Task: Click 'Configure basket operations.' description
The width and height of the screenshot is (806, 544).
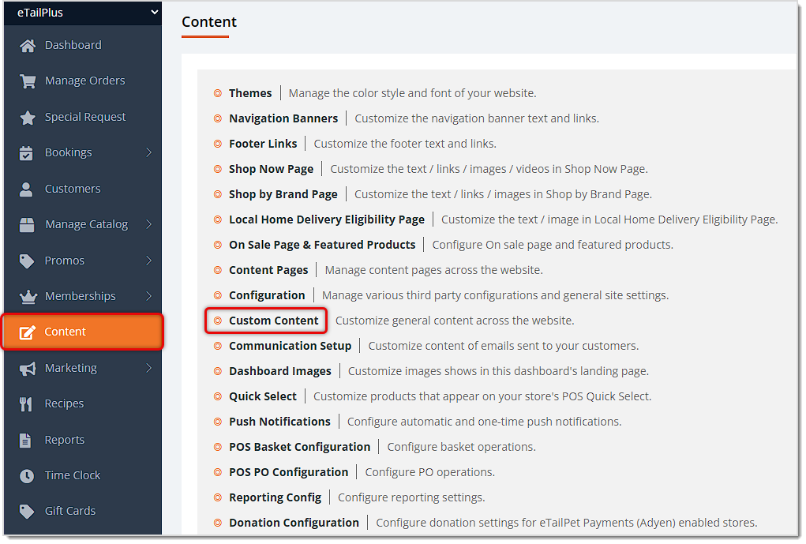Action: point(462,447)
